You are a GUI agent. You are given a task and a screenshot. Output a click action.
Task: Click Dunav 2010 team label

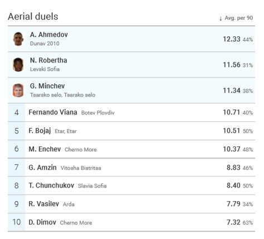point(45,44)
